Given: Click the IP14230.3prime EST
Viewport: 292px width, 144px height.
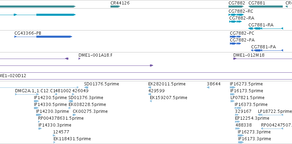Looking at the screenshot, I should pyautogui.click(x=39, y=115).
